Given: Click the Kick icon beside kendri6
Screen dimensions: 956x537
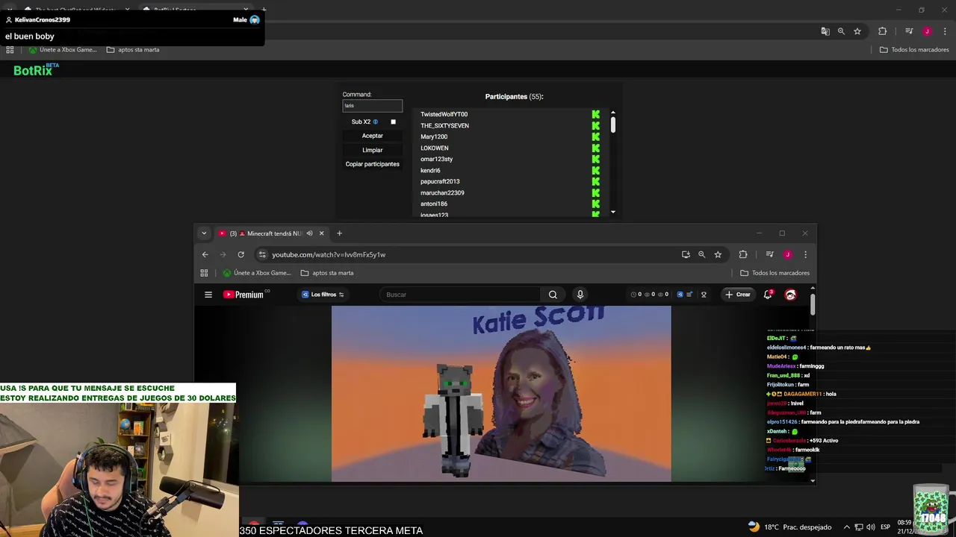Looking at the screenshot, I should pos(596,170).
